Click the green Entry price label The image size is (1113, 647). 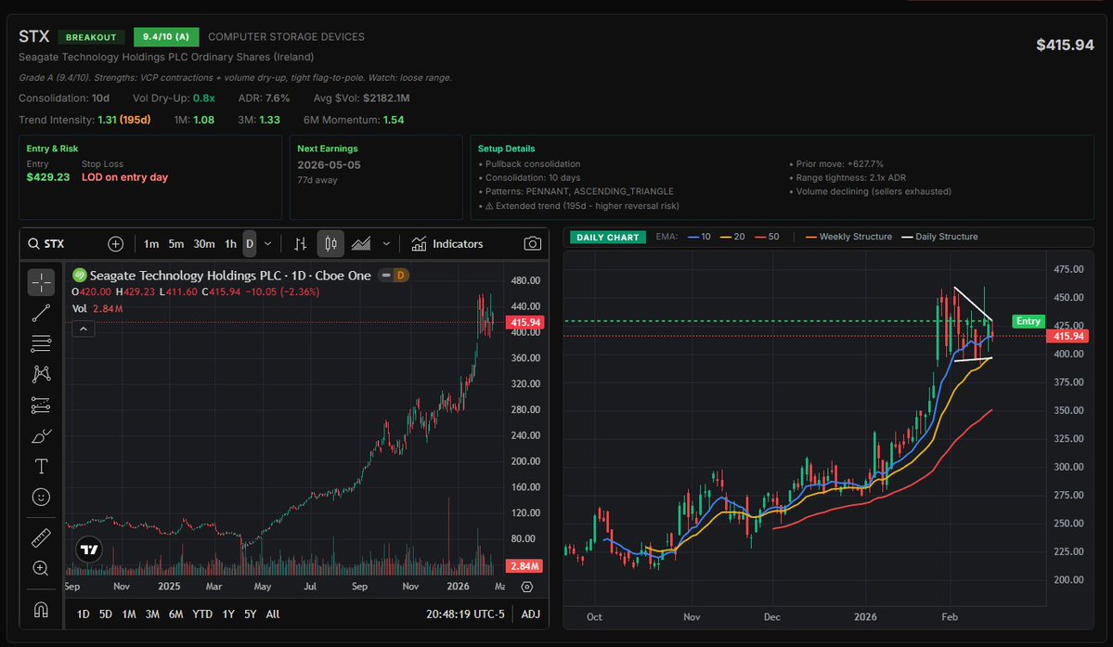(x=1028, y=321)
